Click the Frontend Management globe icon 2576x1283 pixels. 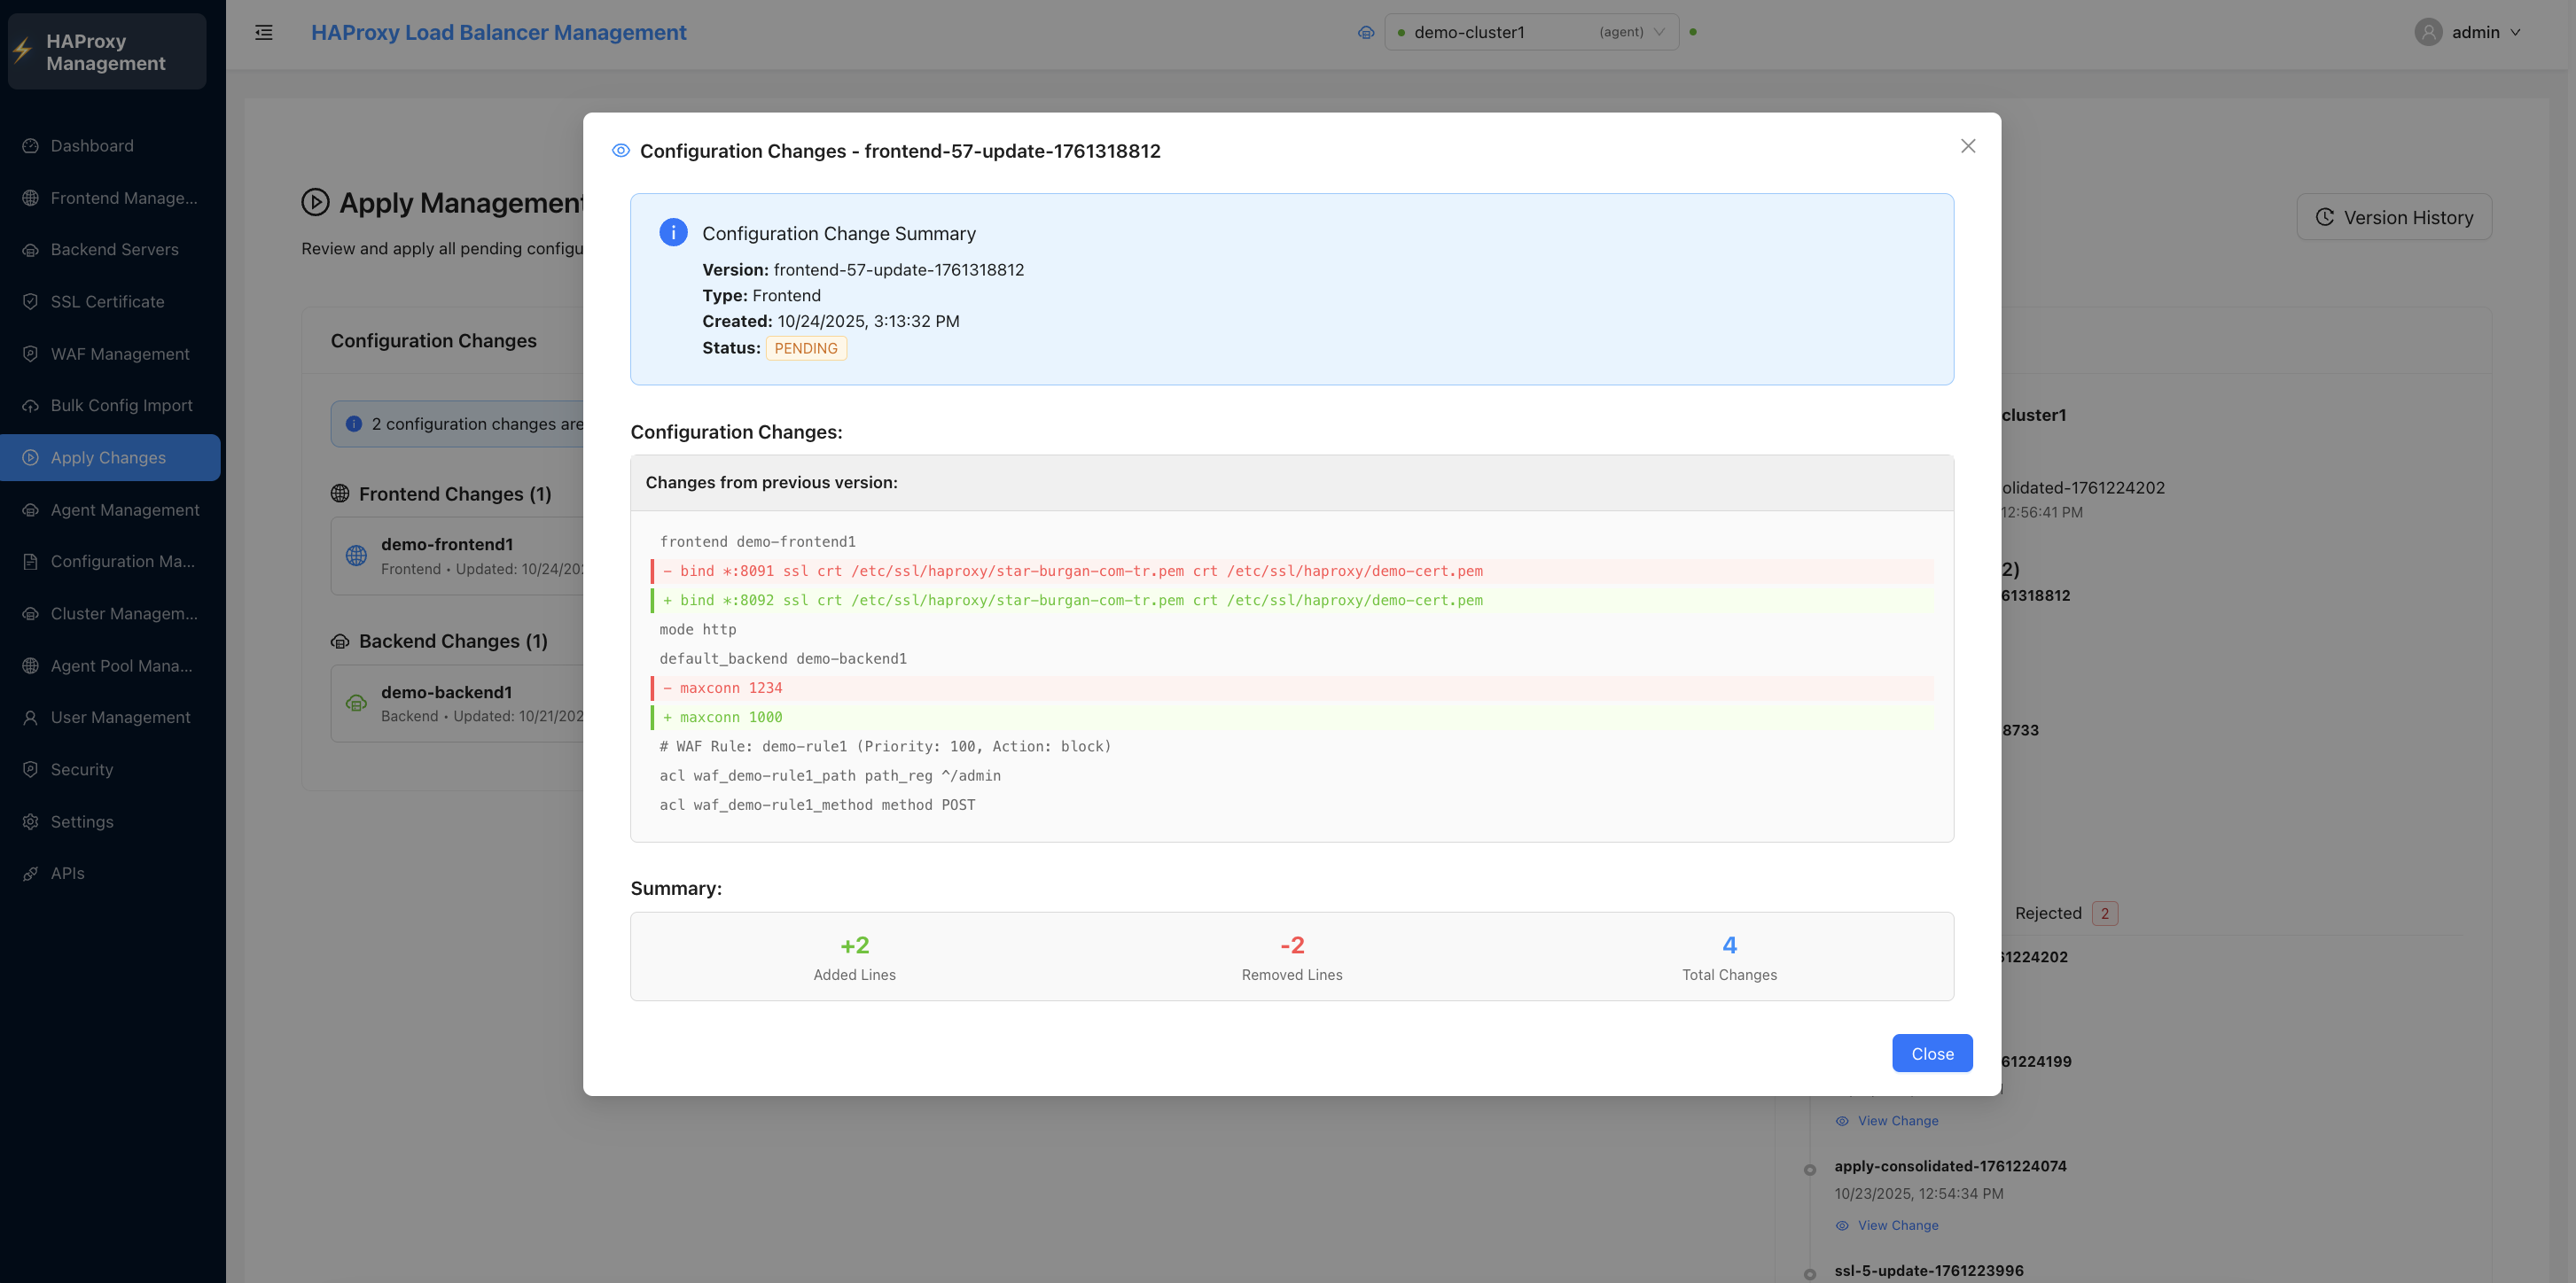click(x=31, y=198)
